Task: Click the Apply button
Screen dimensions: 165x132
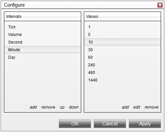Action: (x=145, y=124)
